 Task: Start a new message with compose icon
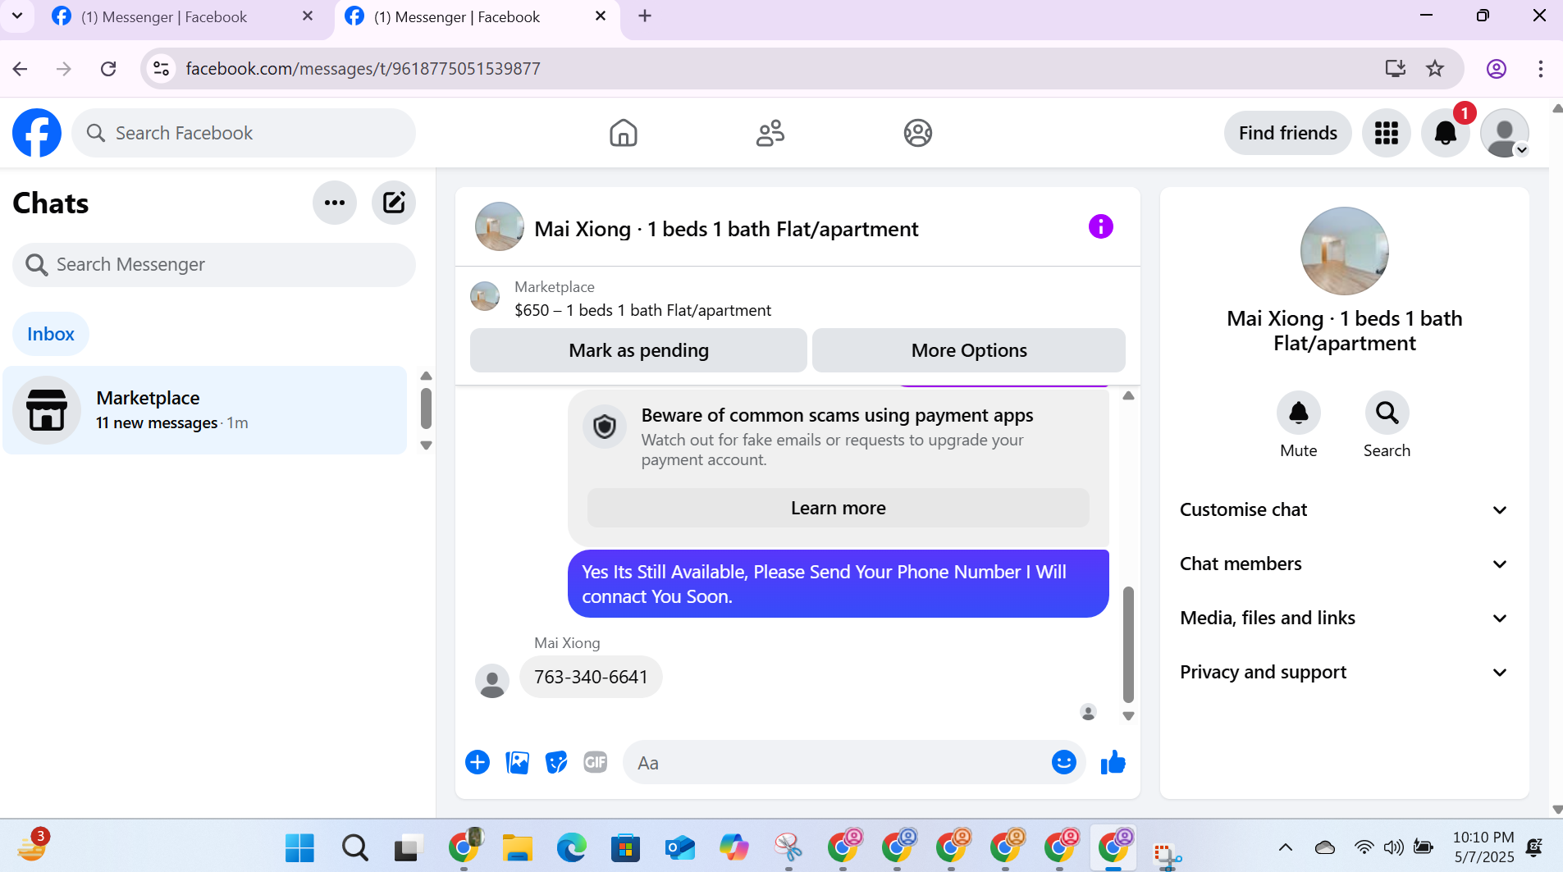[x=393, y=203]
